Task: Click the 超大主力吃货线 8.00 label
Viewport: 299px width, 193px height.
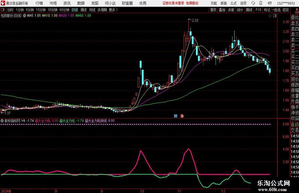Action: click(x=100, y=121)
